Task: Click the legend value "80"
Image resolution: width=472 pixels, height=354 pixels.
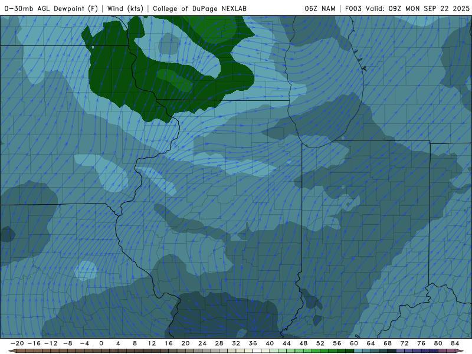Action: coord(438,343)
